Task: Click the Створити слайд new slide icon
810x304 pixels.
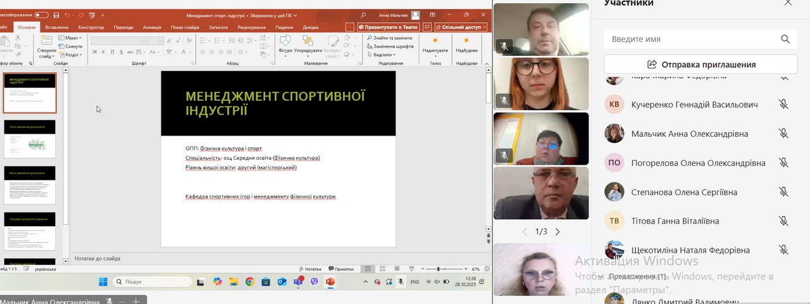Action: click(x=46, y=42)
